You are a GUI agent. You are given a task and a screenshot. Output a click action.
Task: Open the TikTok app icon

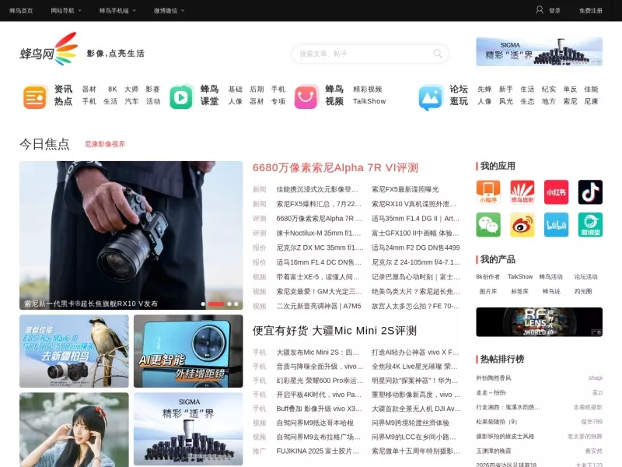[x=590, y=192]
